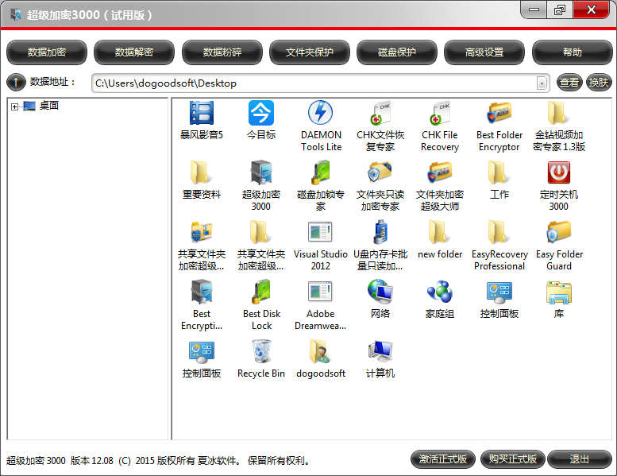Select the 重要资料 folder
This screenshot has width=617, height=476.
(202, 173)
